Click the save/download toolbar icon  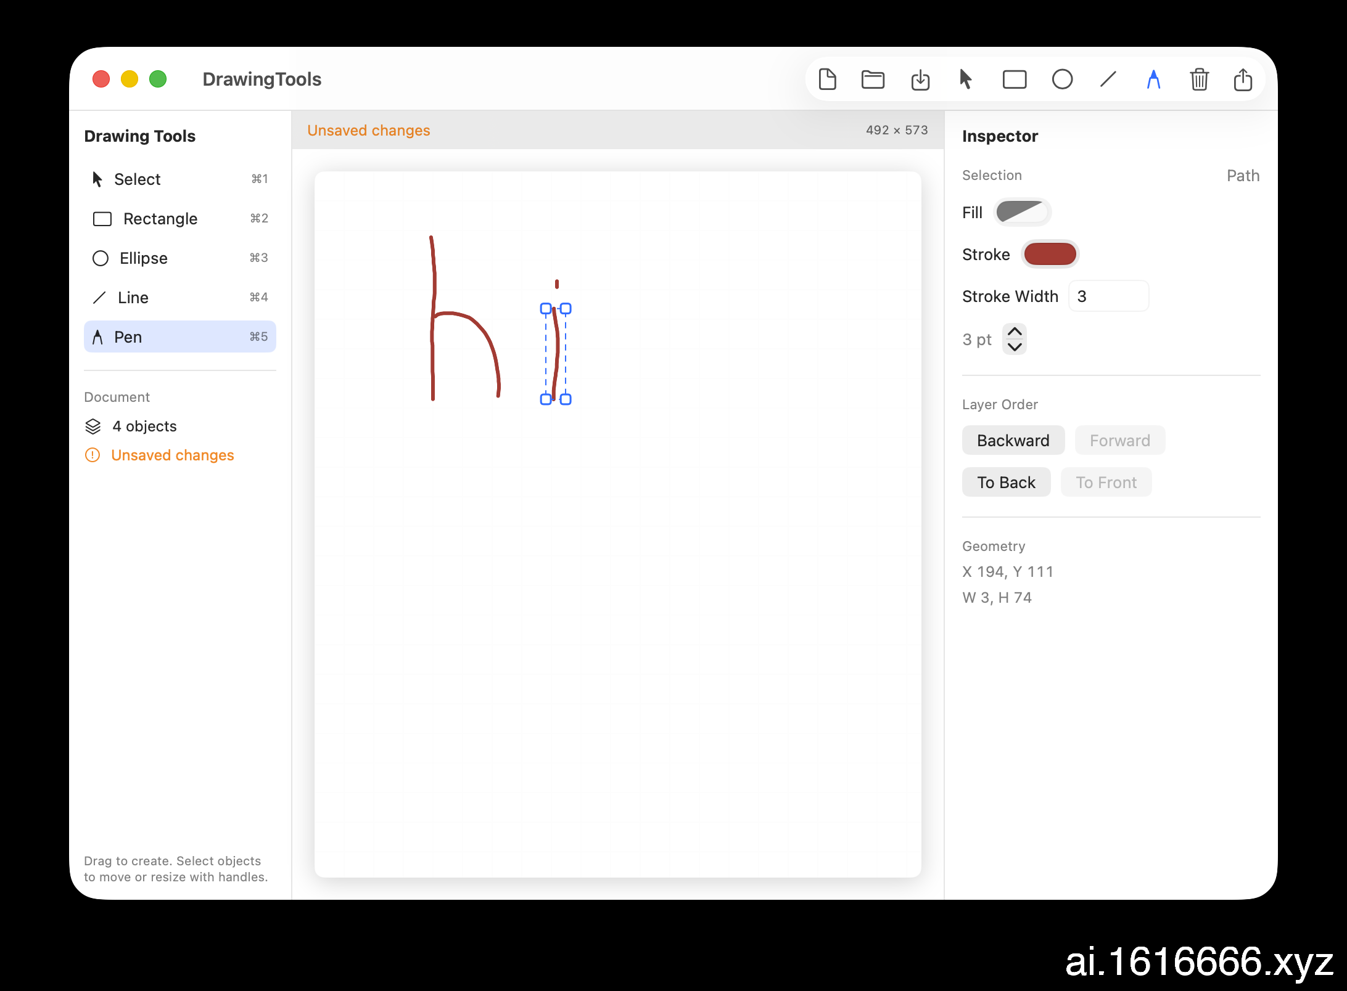pos(920,80)
